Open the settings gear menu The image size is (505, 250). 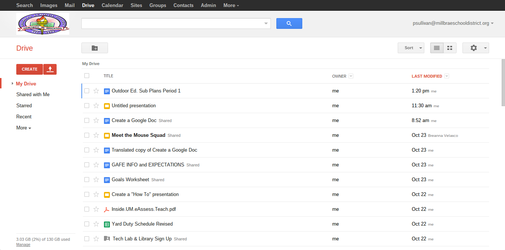475,48
